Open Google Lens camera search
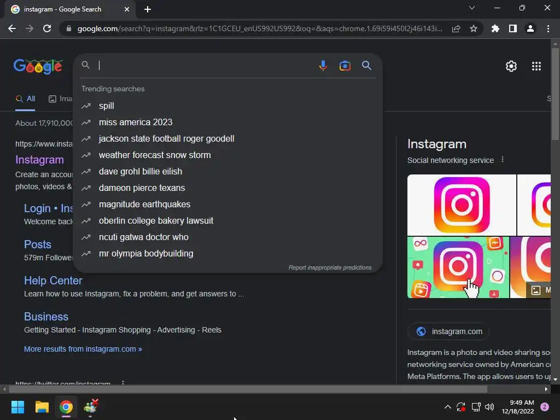This screenshot has width=560, height=420. pyautogui.click(x=345, y=66)
